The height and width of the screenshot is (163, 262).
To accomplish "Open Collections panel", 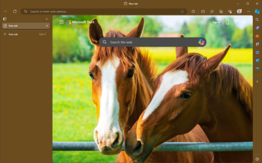I will click(x=221, y=11).
